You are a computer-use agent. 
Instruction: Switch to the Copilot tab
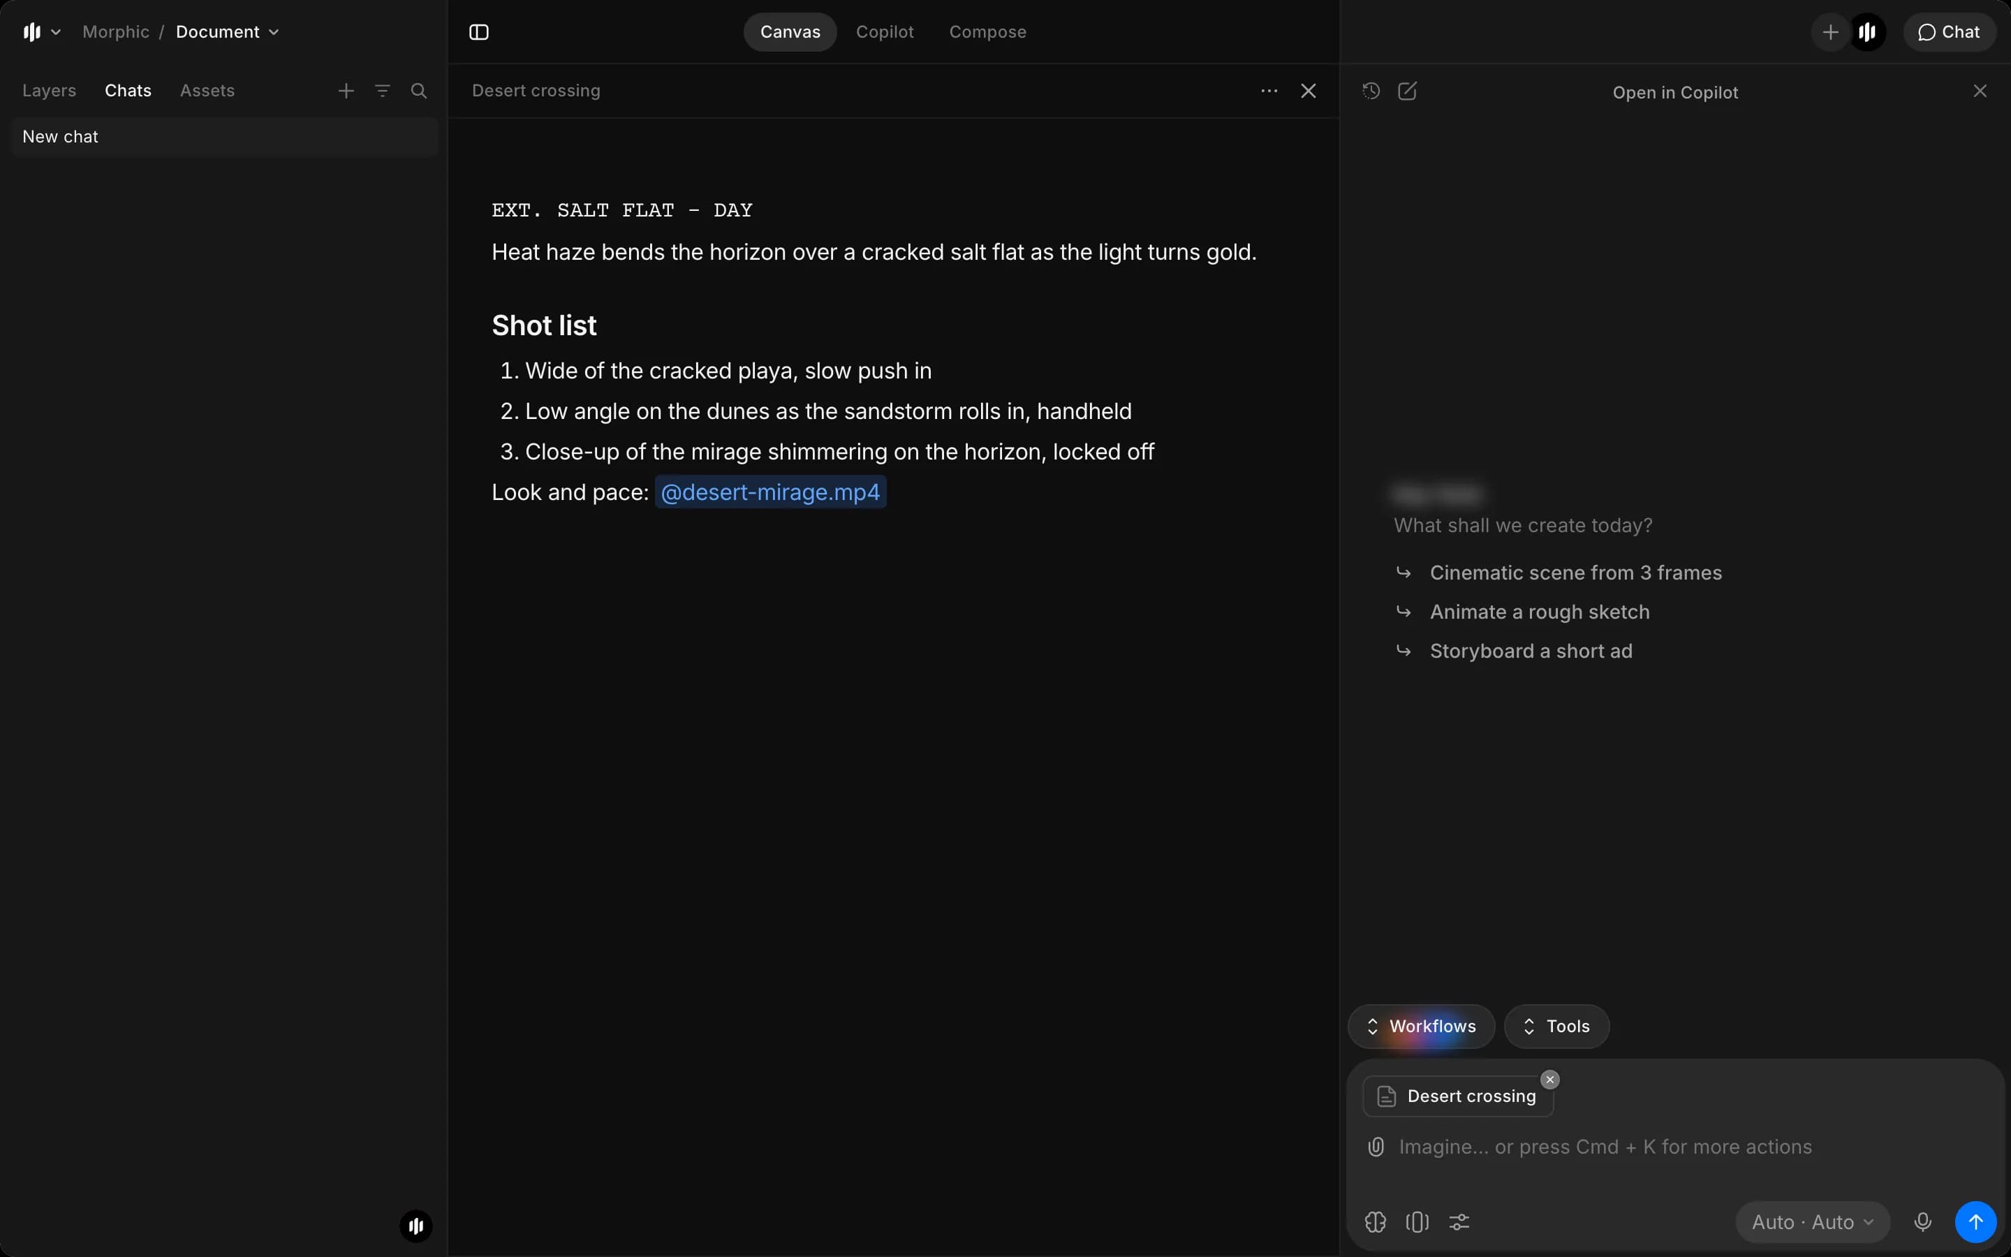pyautogui.click(x=884, y=31)
